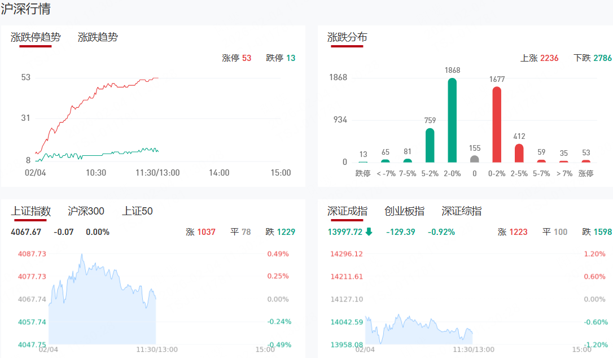Click the red 0-2% distribution bar
Screen dimensions: 613x358
pos(497,125)
